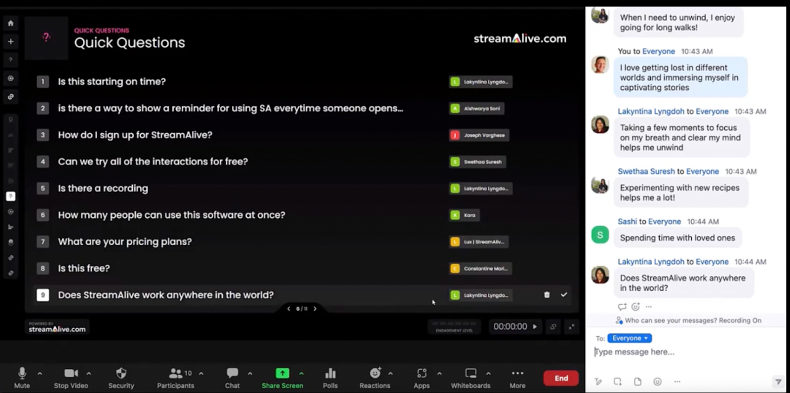Click the green Share Screen button

282,378
